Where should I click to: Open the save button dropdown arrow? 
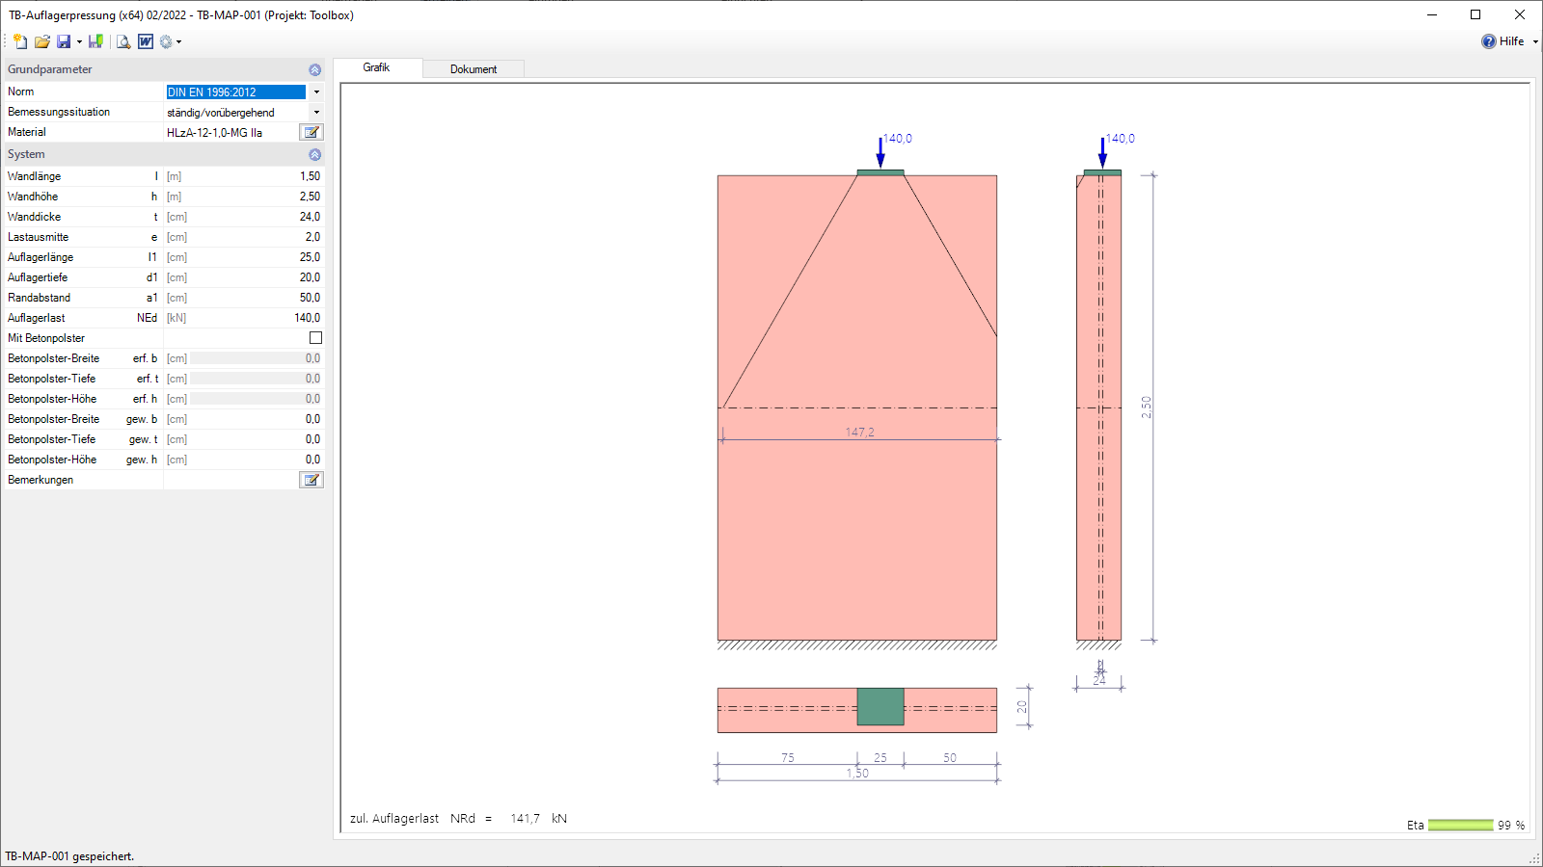(79, 41)
